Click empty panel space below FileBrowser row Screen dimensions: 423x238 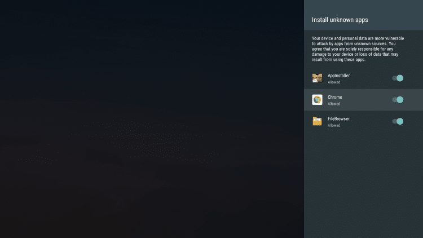(363, 180)
